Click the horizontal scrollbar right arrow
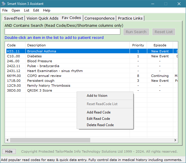The image size is (186, 163). click(175, 140)
